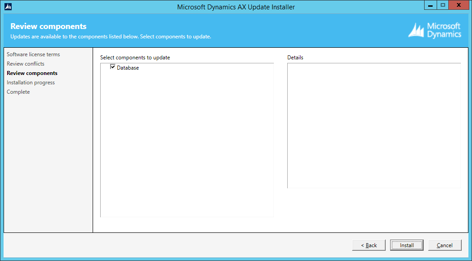
Task: Maximize the Update Installer window
Action: (443, 5)
